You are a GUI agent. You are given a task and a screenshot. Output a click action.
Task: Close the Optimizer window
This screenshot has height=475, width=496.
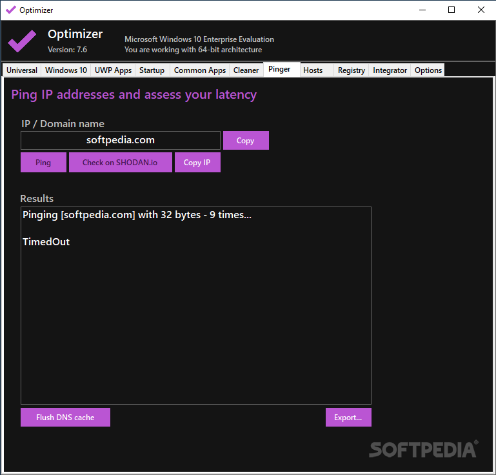pos(481,10)
